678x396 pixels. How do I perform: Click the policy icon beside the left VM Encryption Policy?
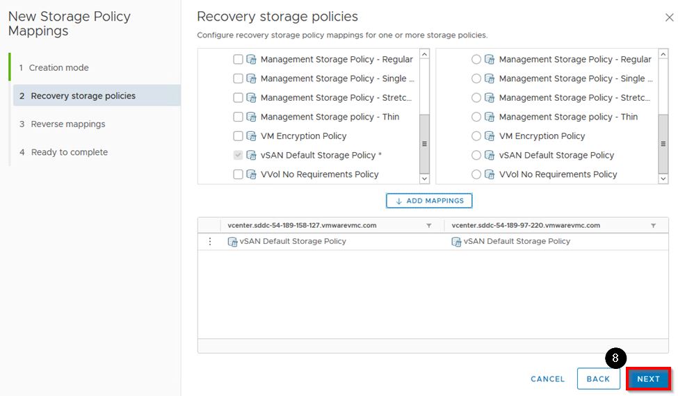(251, 136)
